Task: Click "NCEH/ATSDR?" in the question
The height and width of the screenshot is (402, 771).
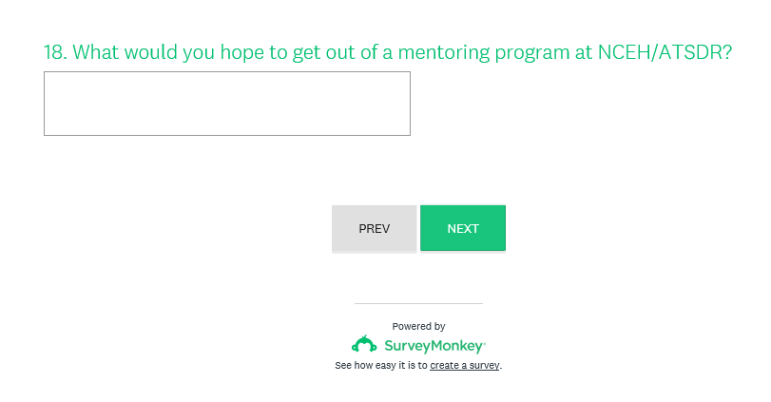Action: [665, 52]
